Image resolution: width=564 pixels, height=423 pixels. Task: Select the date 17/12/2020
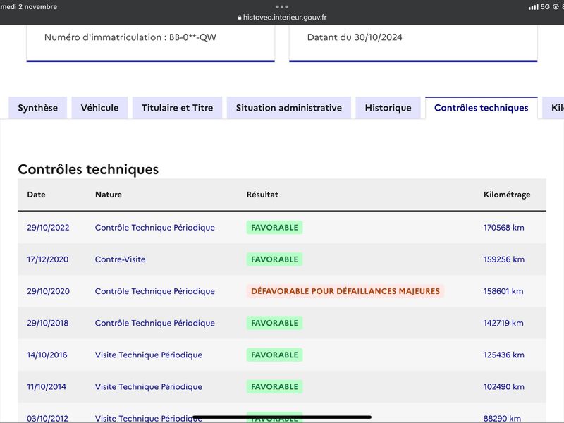(x=47, y=259)
